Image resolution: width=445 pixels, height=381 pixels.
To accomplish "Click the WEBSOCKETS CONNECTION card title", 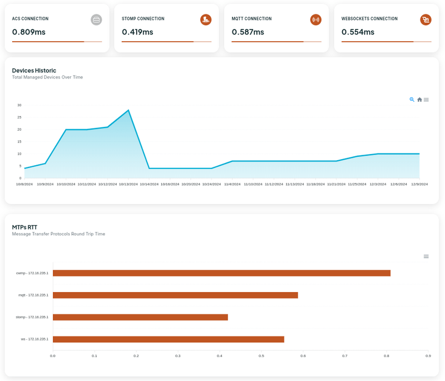I will pyautogui.click(x=369, y=19).
